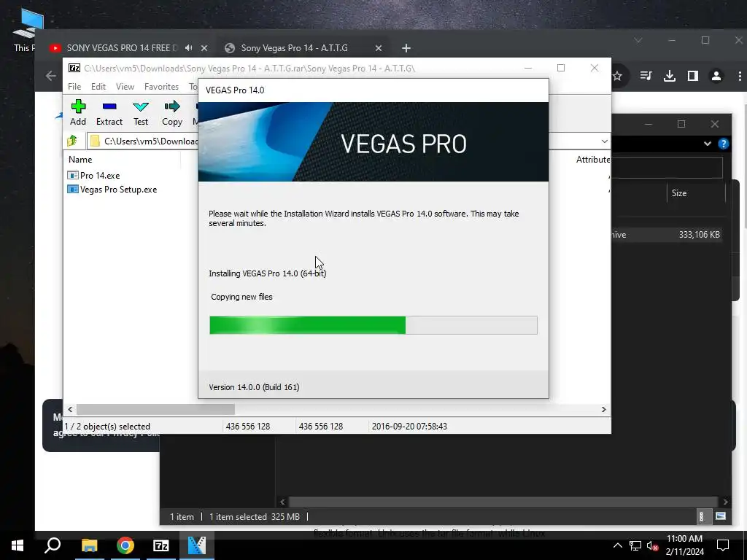This screenshot has width=747, height=560.
Task: Click the 7-Zip Add toolbar icon
Action: [x=78, y=112]
